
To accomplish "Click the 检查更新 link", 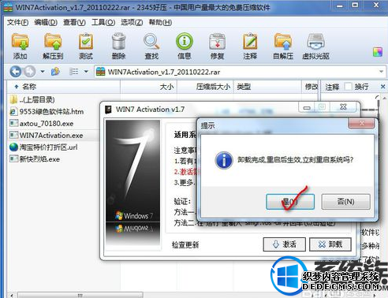I will [x=185, y=245].
